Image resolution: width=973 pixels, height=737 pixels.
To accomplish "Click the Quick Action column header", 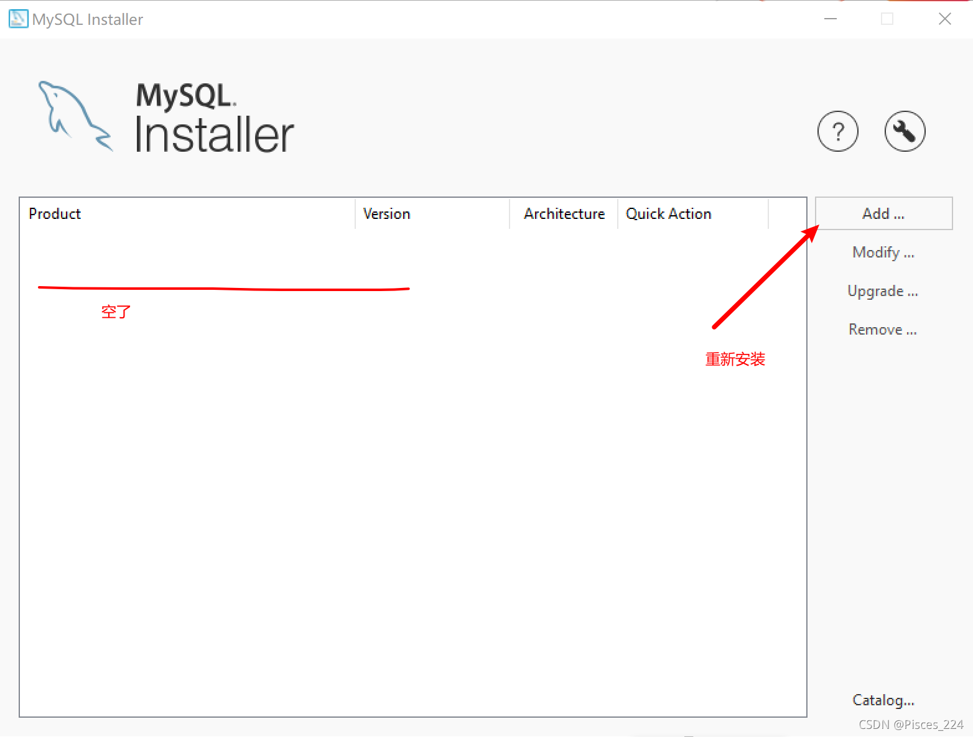I will pyautogui.click(x=693, y=214).
